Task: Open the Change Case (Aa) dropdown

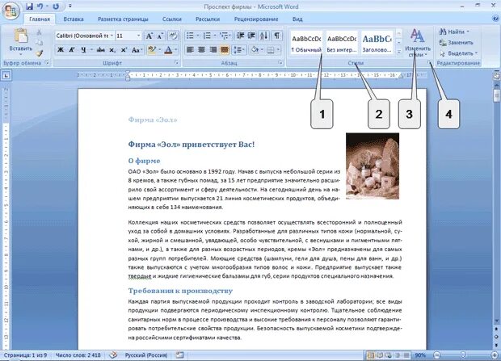Action: (137, 50)
